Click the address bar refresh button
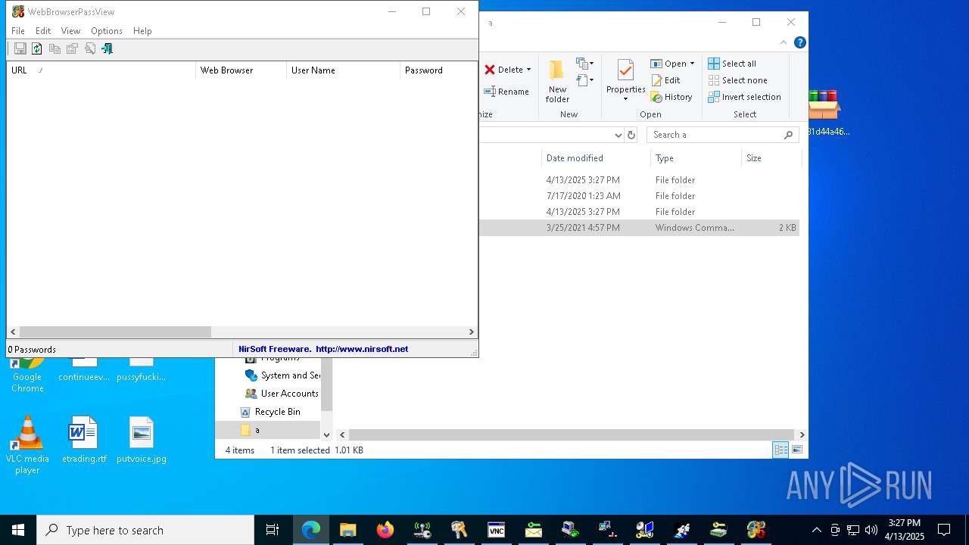This screenshot has height=545, width=969. coord(631,135)
